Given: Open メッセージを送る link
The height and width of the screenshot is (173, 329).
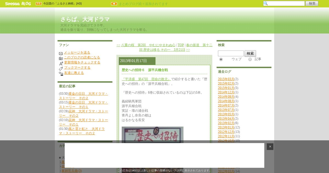Looking at the screenshot, I should (77, 52).
